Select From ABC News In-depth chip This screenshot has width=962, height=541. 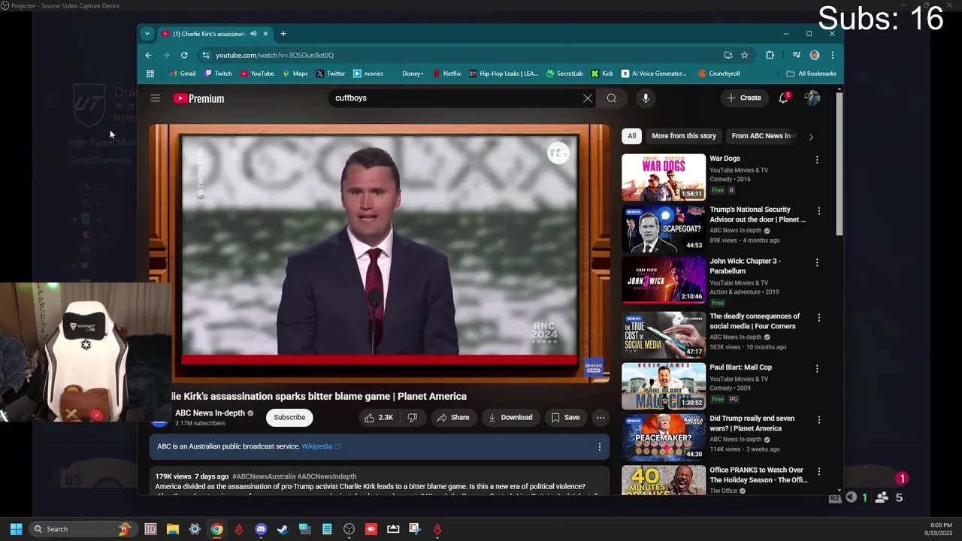point(762,136)
